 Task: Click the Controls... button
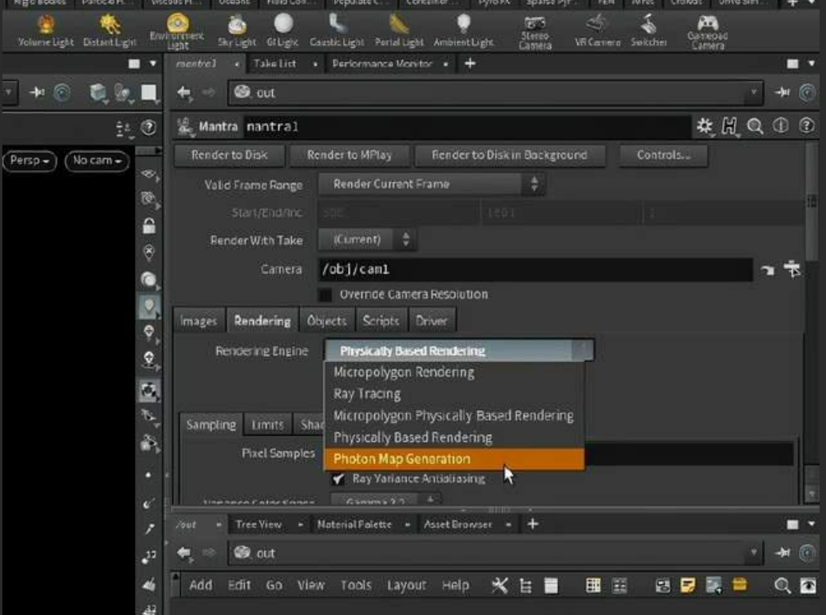(663, 156)
